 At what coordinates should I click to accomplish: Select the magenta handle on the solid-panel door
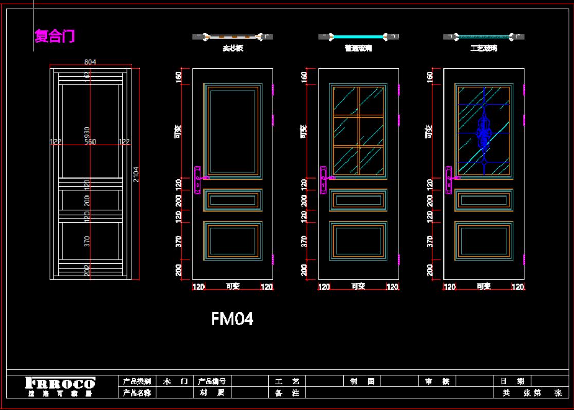point(197,180)
